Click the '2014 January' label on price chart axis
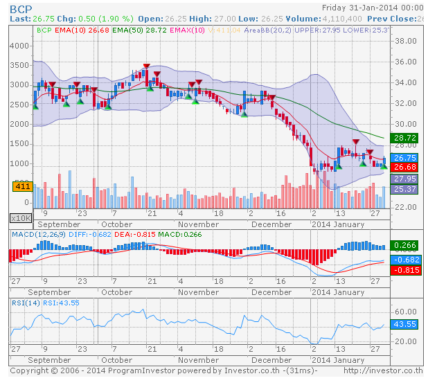 click(x=338, y=224)
